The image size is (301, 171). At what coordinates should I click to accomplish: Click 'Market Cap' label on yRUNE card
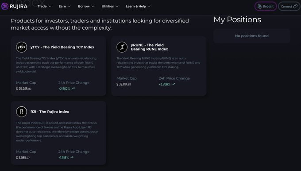[x=127, y=78]
